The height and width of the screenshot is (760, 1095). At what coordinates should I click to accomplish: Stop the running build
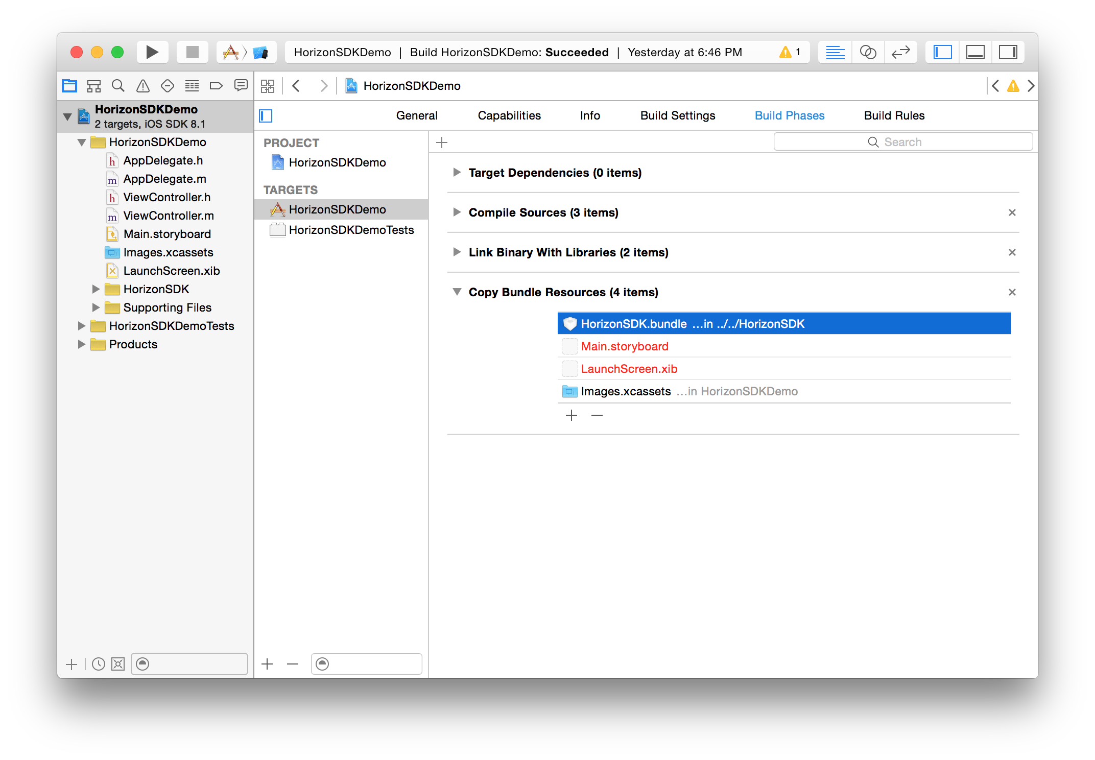pyautogui.click(x=192, y=52)
